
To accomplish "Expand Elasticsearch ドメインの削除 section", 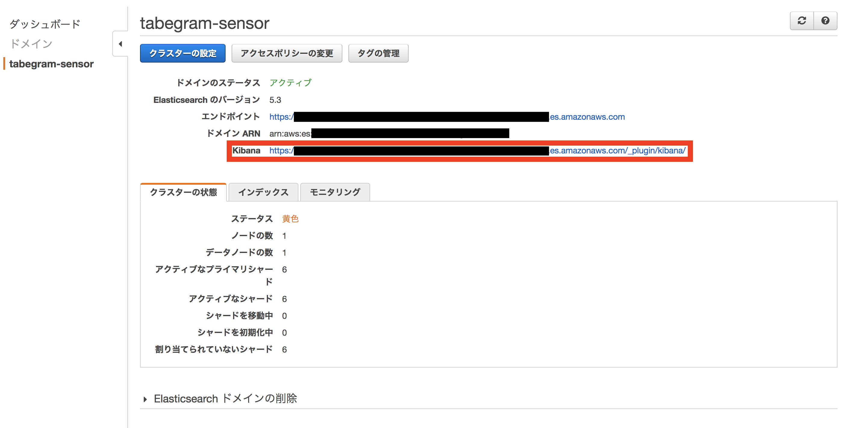I will coord(145,399).
